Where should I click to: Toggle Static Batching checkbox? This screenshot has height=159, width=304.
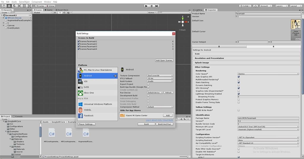(239, 82)
